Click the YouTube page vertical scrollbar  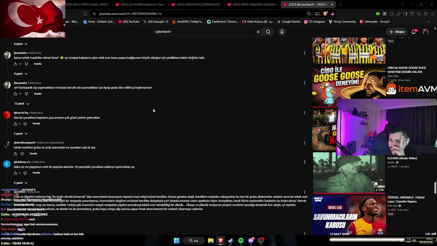pyautogui.click(x=435, y=188)
